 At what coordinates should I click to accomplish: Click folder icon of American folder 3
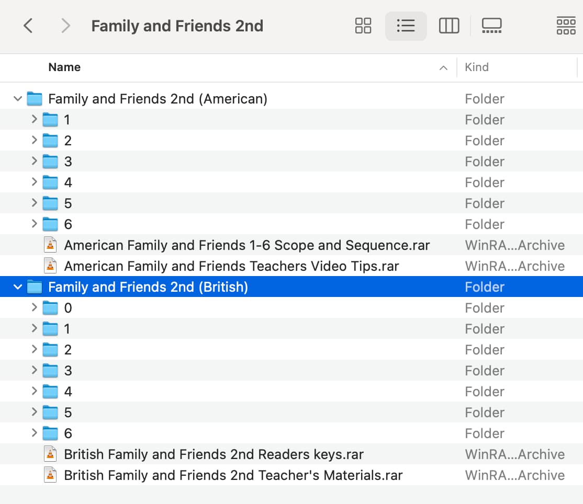coord(50,161)
